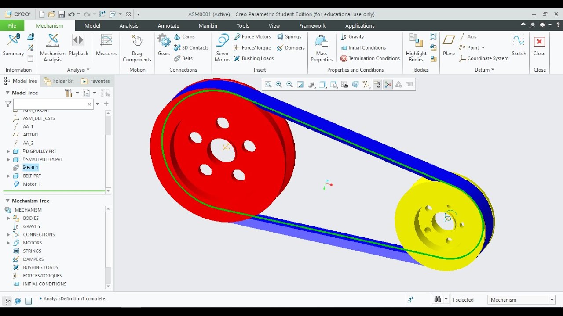
Task: Expand SMALLPULLEY.PRT node
Action: (x=8, y=159)
